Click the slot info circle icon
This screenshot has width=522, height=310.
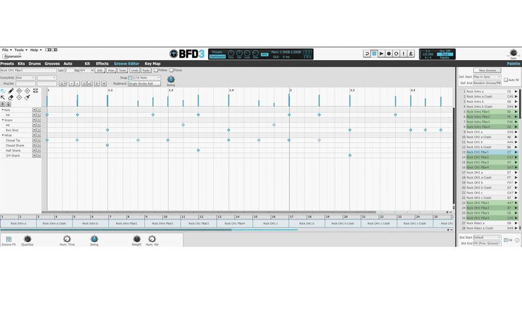pos(517,240)
